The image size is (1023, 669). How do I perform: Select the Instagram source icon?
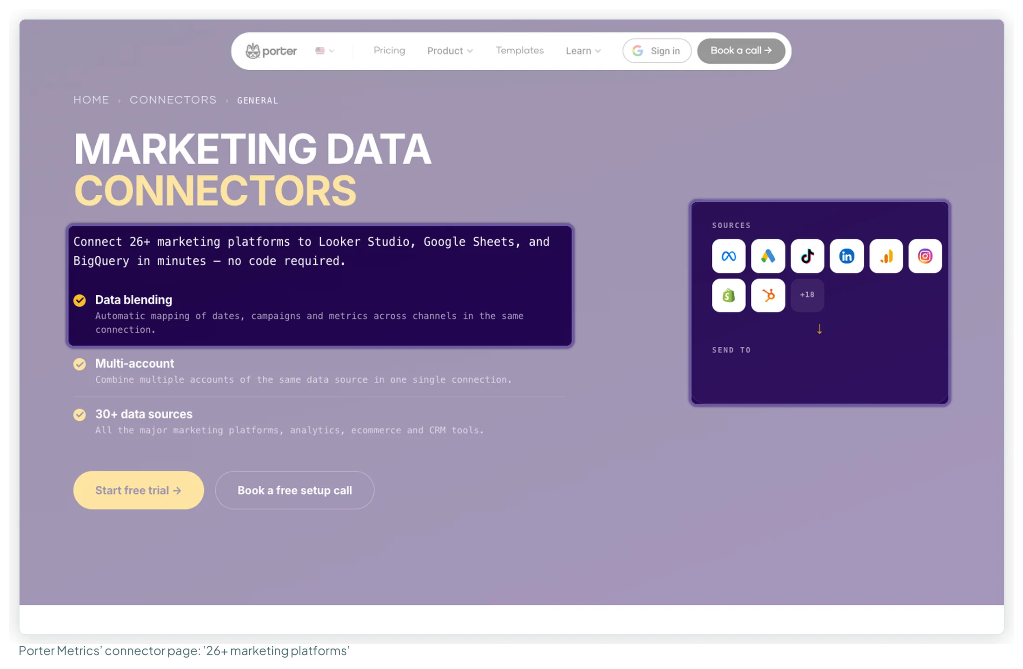click(x=925, y=256)
